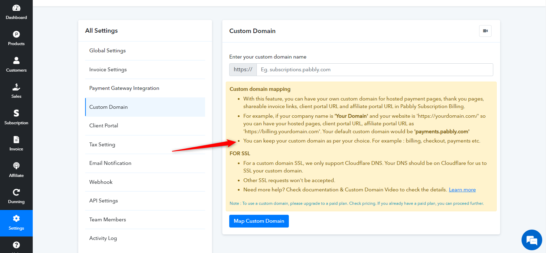Screen dimensions: 546x253
Task: Click the Map Custom Domain button
Action: coord(259,221)
